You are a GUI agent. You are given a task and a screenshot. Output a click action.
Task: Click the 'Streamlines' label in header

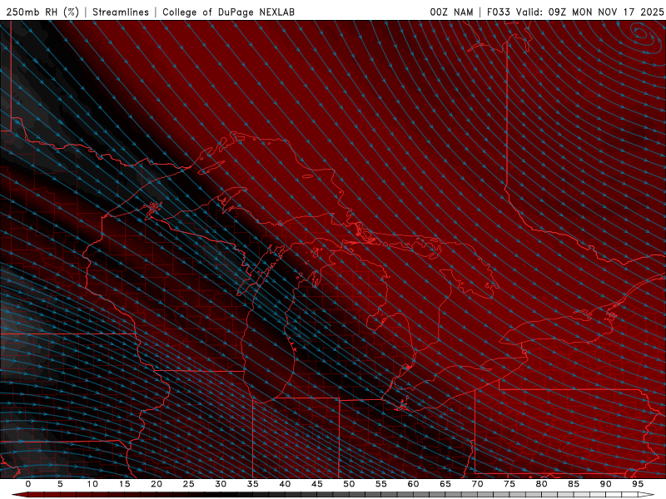click(121, 12)
